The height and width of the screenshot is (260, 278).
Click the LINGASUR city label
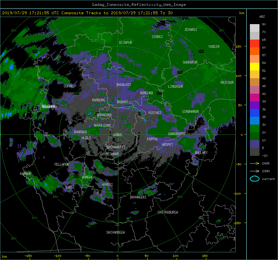tap(175, 87)
